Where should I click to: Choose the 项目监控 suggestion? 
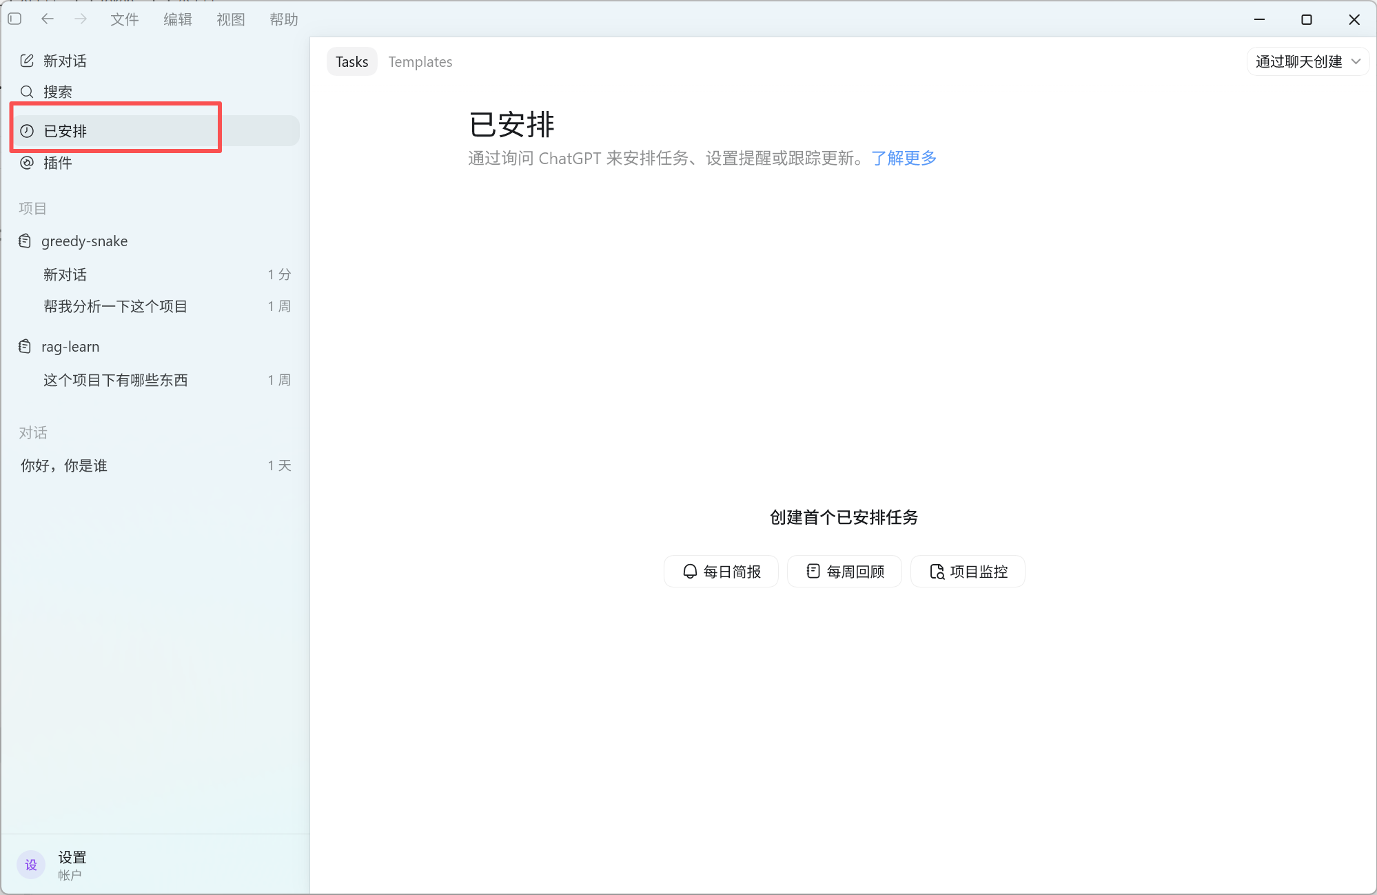[968, 571]
